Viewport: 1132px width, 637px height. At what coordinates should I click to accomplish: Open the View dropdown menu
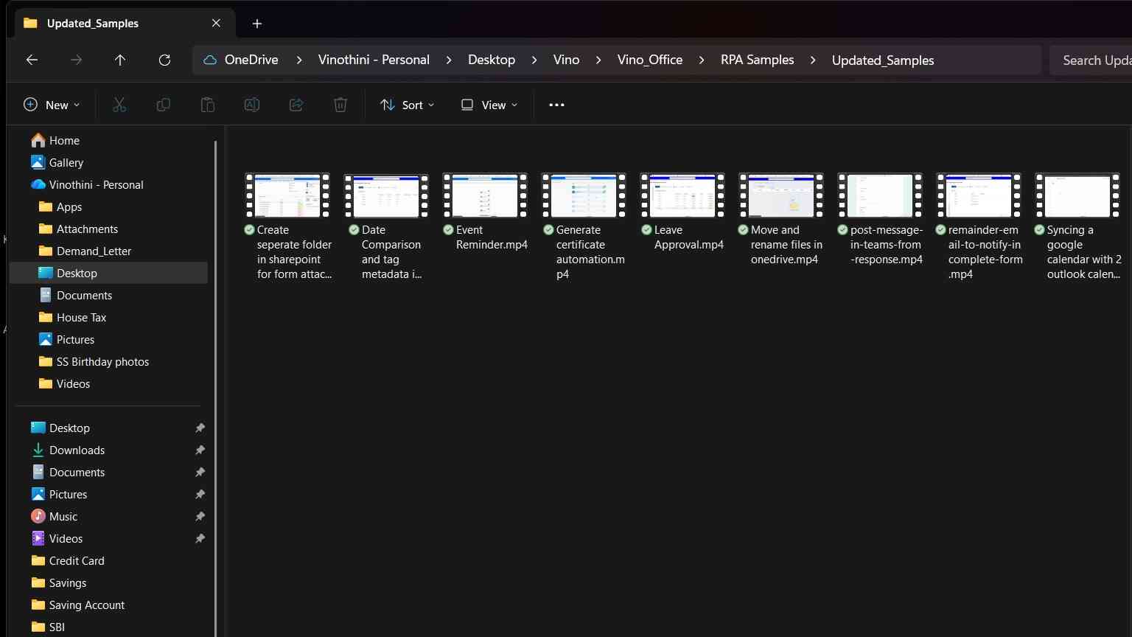[x=489, y=105]
